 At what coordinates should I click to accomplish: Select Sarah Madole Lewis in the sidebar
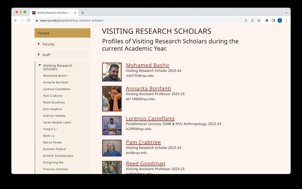point(57,122)
